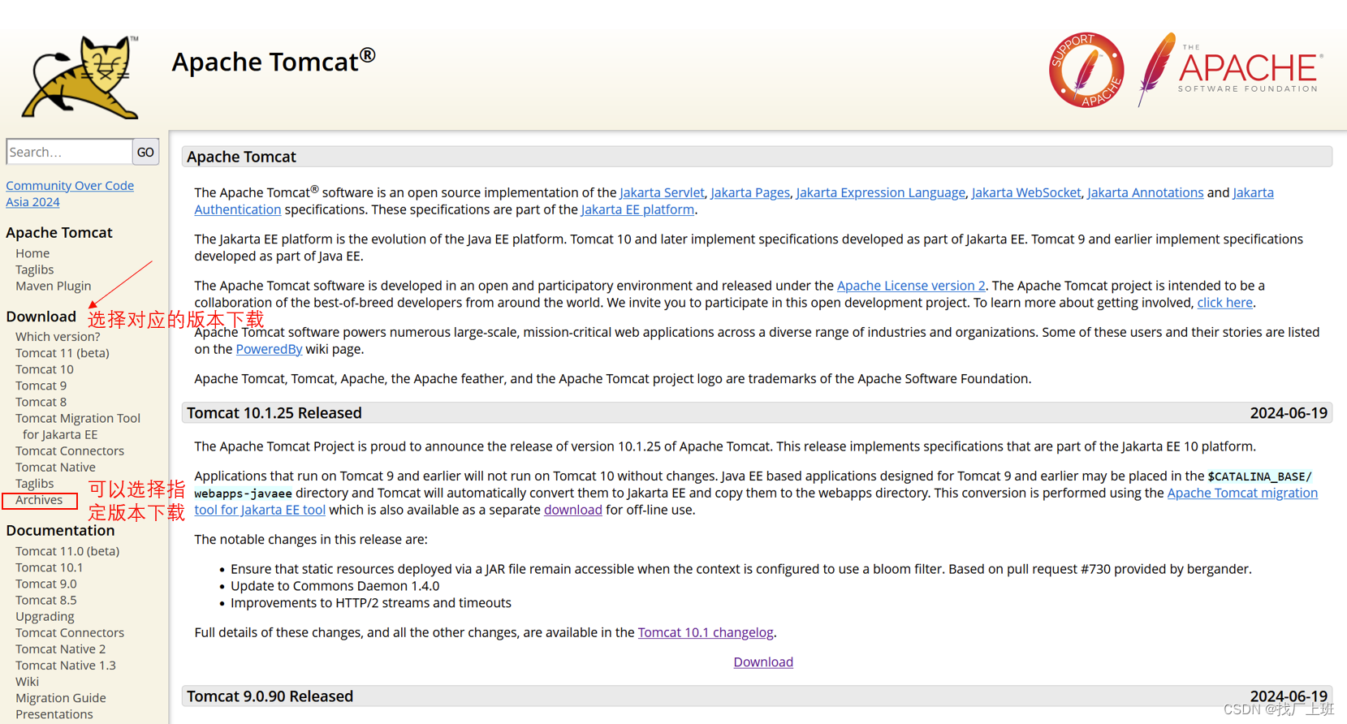Select Tomcat 11 (beta) download
1347x724 pixels.
click(62, 352)
